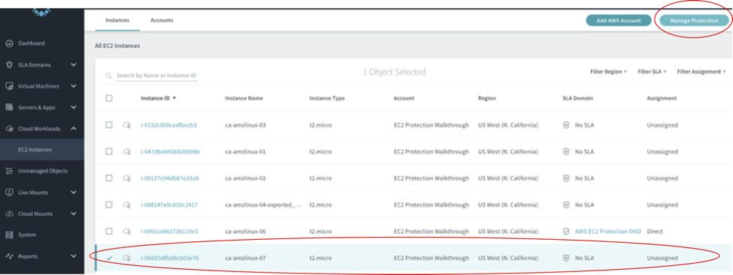Screen dimensions: 733x275
Task: Click the search magnifier icon
Action: point(108,76)
